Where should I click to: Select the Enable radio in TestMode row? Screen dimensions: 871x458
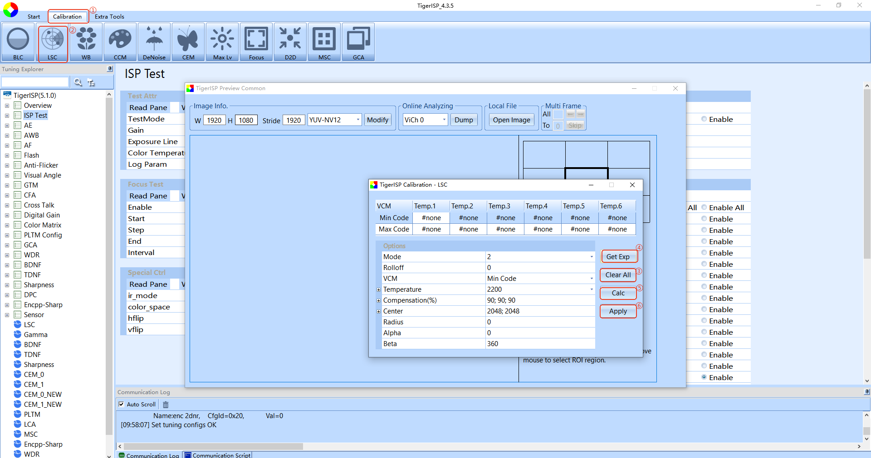pos(704,119)
